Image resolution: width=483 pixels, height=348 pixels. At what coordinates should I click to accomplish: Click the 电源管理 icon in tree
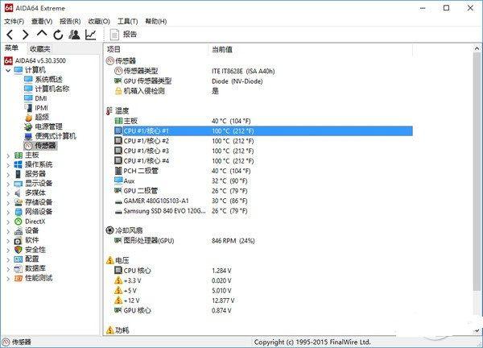pyautogui.click(x=28, y=127)
